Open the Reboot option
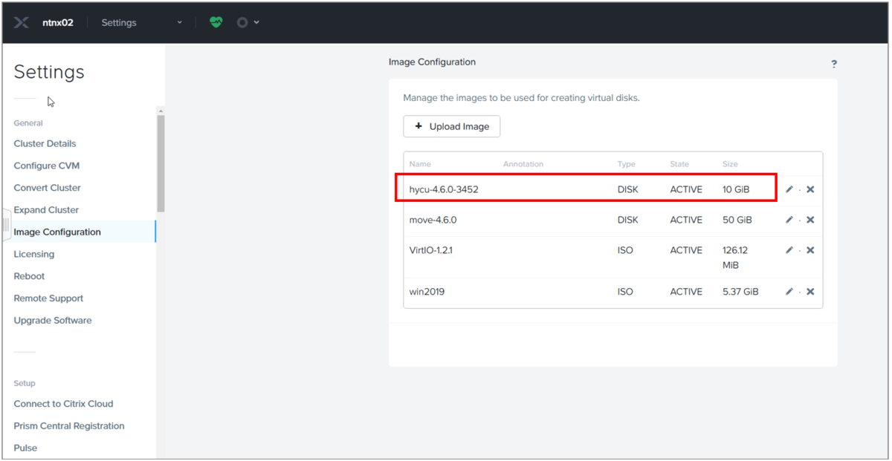 coord(29,276)
